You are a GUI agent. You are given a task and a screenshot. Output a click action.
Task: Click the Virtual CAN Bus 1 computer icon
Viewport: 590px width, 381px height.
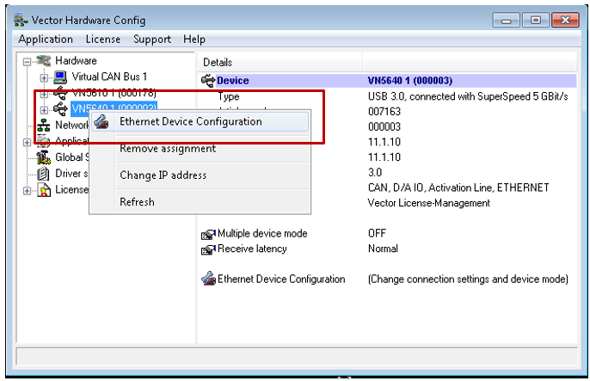[60, 77]
